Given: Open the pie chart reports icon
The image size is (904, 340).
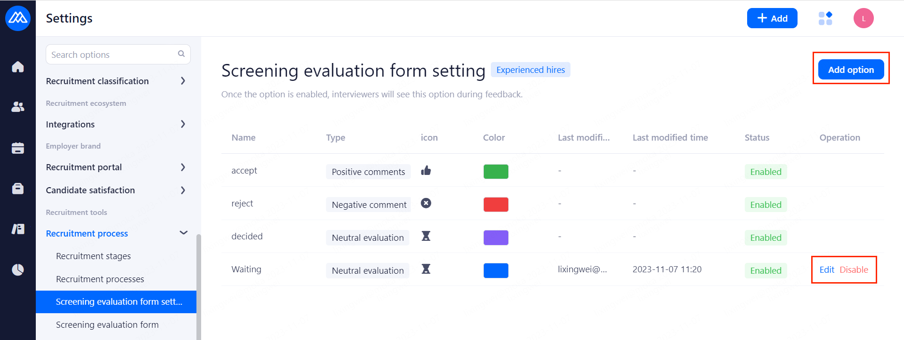Looking at the screenshot, I should tap(18, 269).
